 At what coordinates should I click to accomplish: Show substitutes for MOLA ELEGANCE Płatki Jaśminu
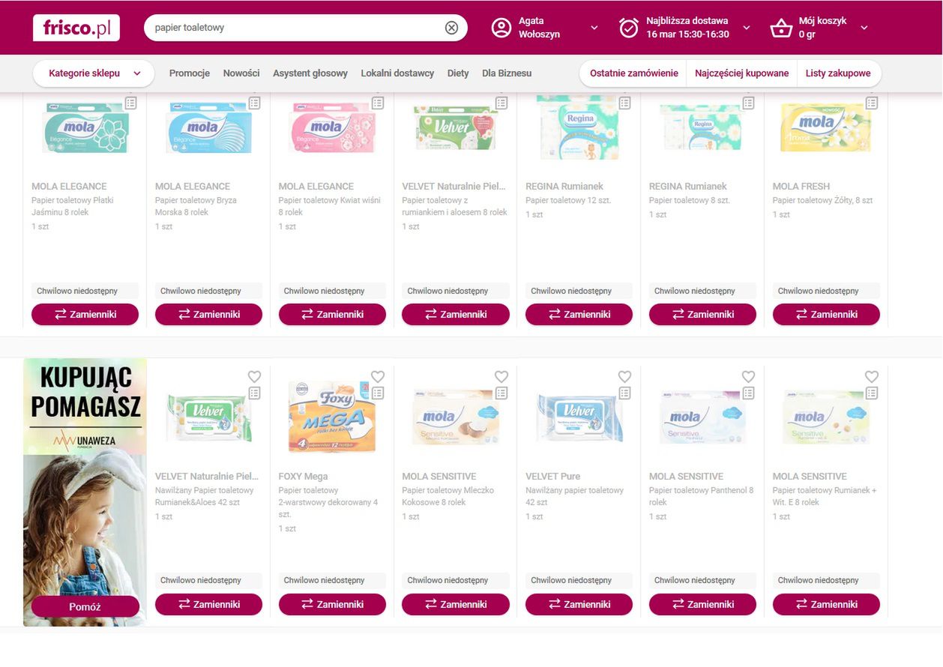coord(85,315)
